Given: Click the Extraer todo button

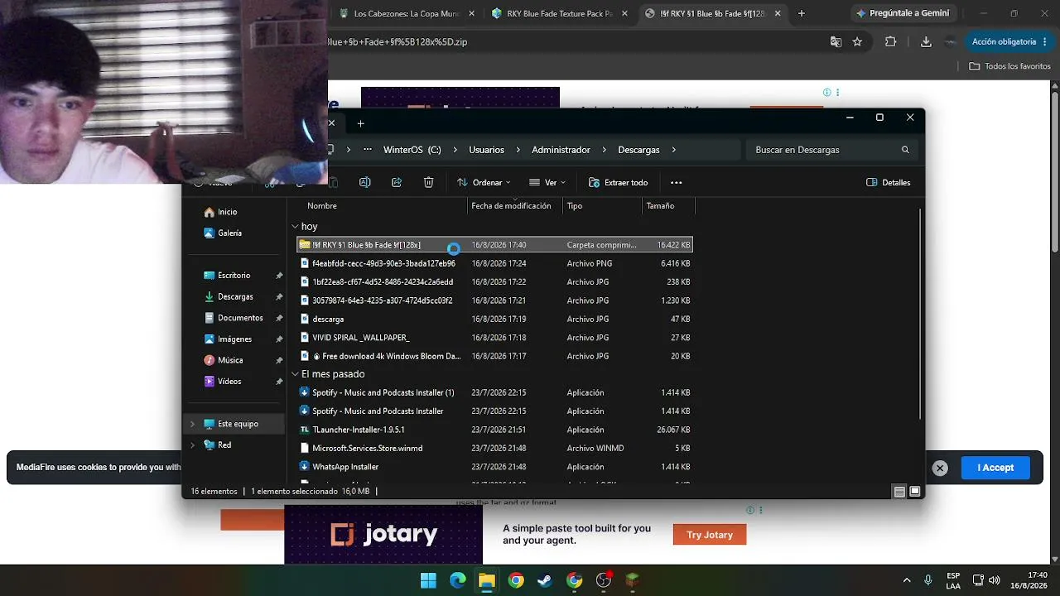Looking at the screenshot, I should (x=618, y=182).
